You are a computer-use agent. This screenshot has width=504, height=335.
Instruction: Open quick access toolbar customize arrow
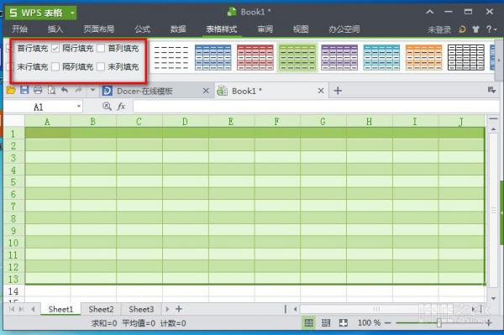click(x=92, y=90)
